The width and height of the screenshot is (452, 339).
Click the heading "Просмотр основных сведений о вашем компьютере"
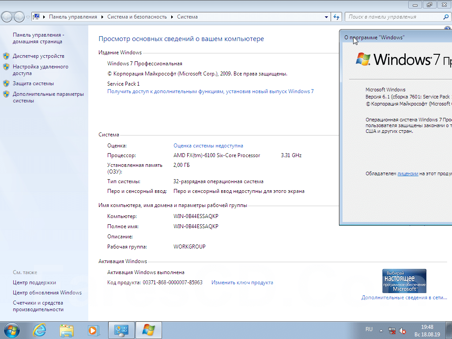181,39
